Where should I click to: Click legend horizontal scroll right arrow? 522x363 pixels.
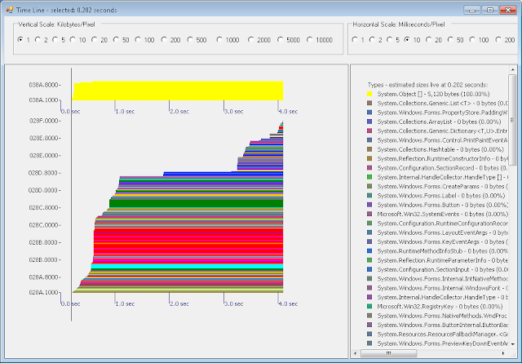point(503,353)
